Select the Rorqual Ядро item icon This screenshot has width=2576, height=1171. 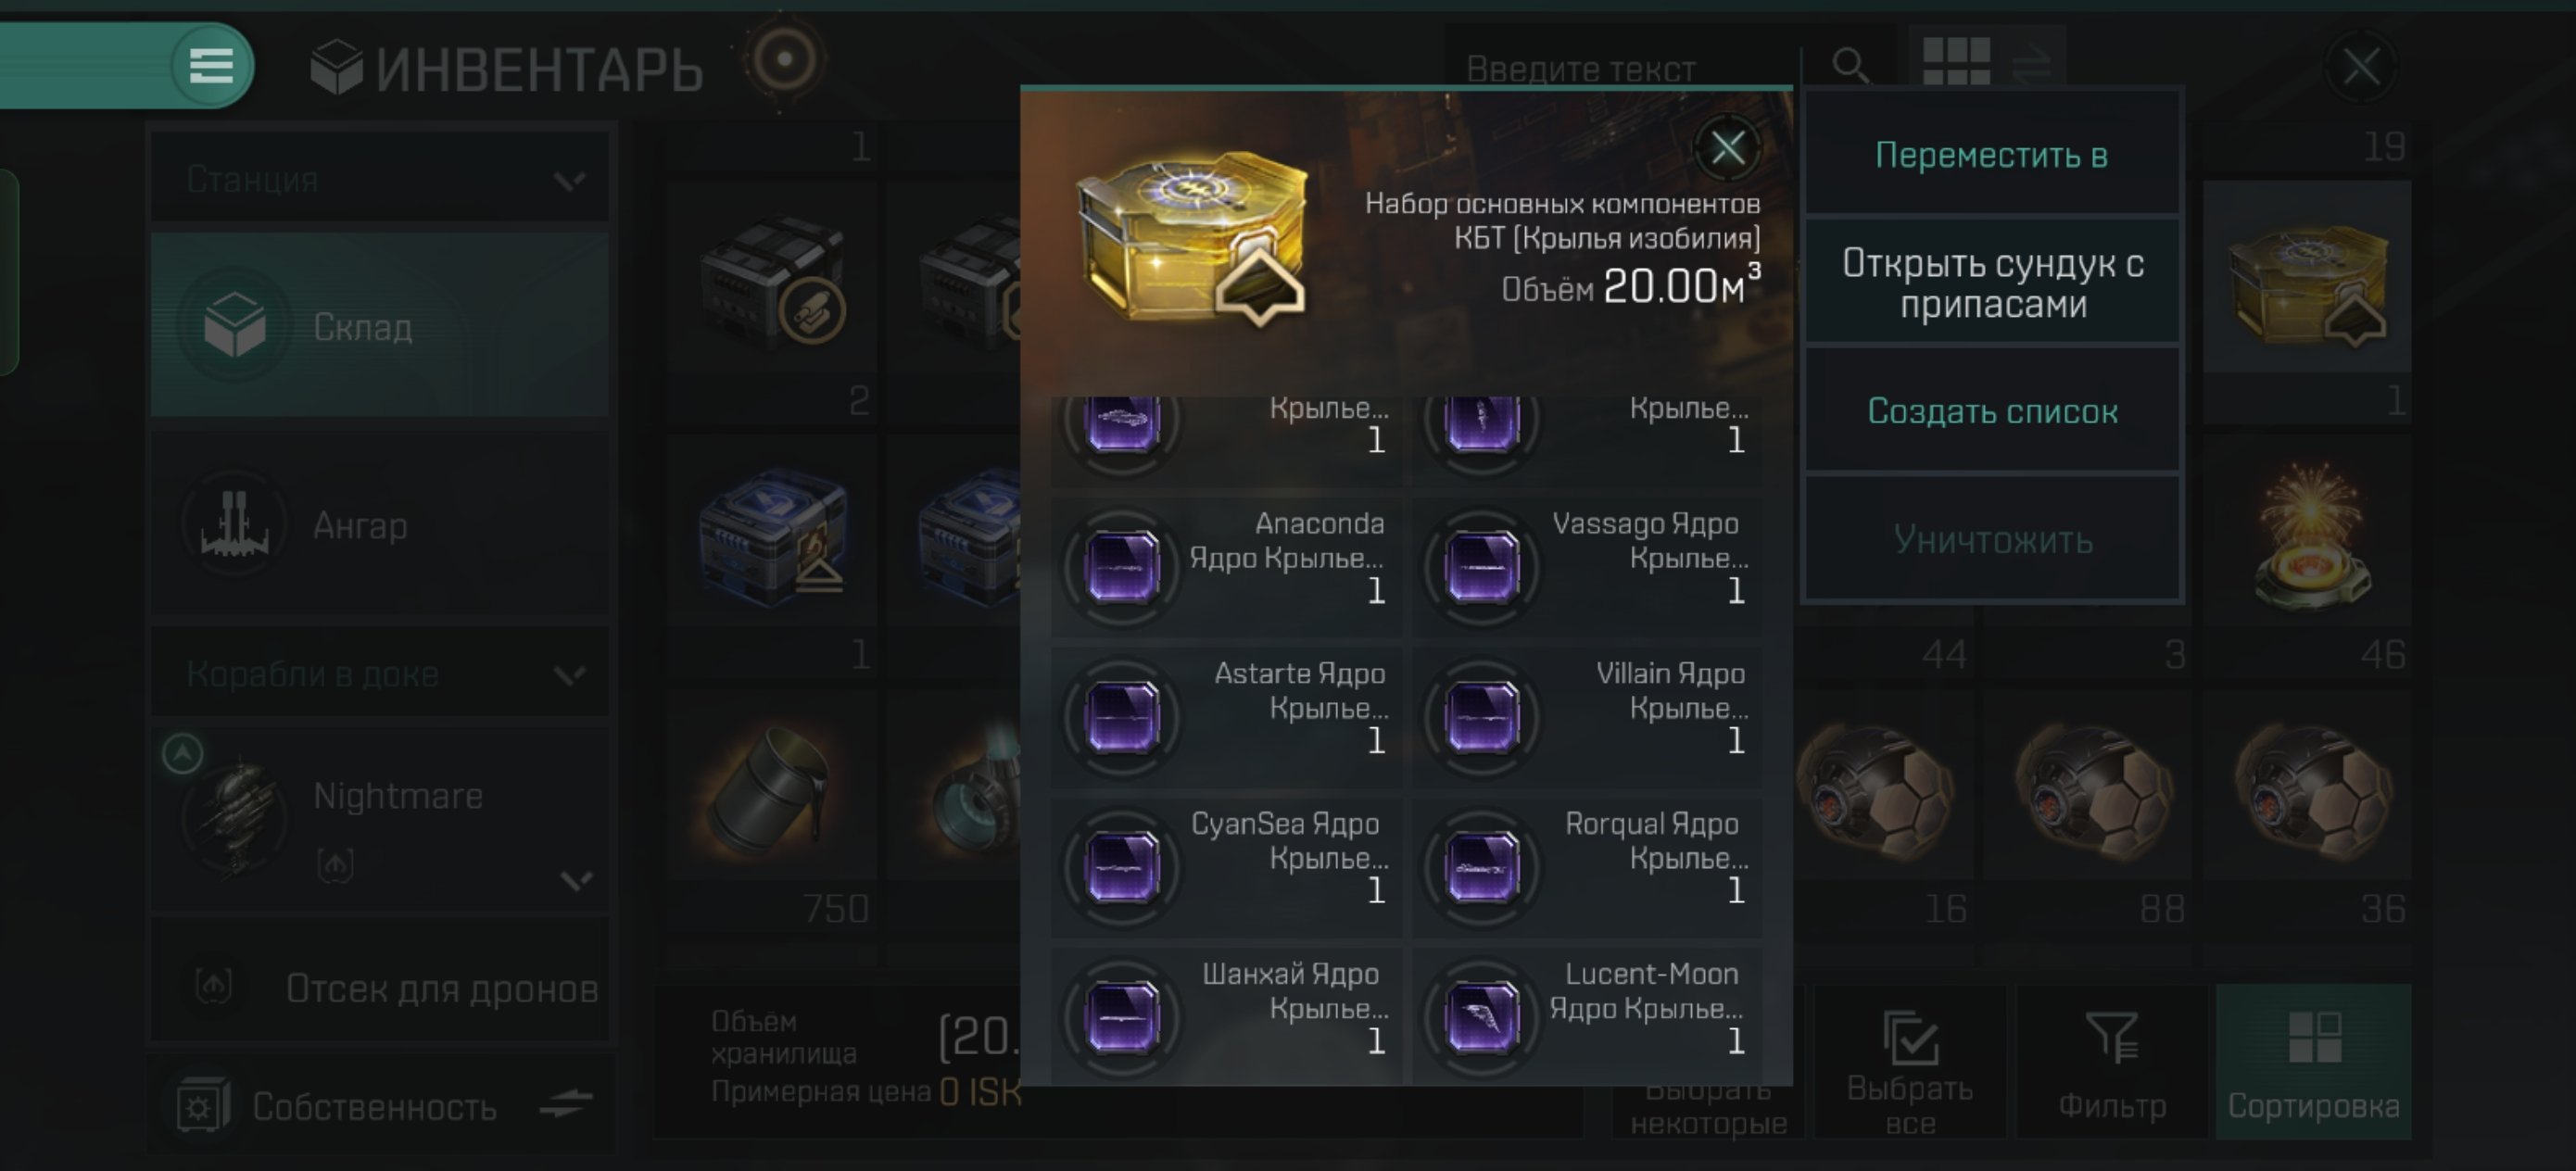click(1482, 867)
